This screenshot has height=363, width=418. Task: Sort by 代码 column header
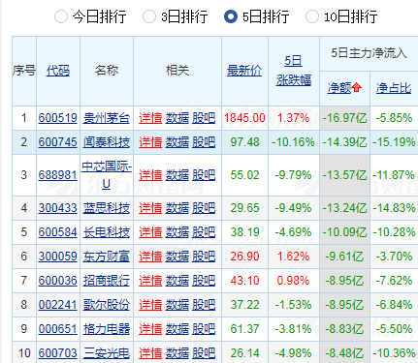[x=58, y=71]
